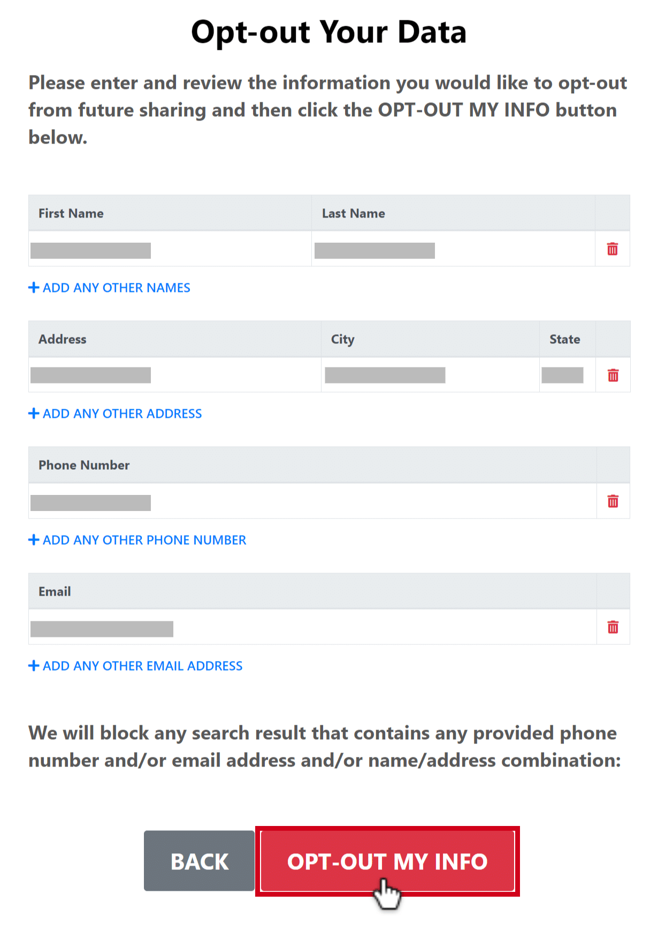Click plus icon beside ADD ANY OTHER ADDRESS
This screenshot has height=939, width=650.
coord(34,414)
